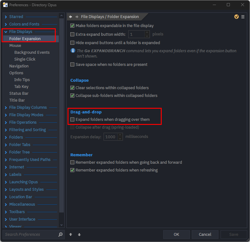The height and width of the screenshot is (242, 250).
Task: Minimize the Preferences window
Action: 214,5
